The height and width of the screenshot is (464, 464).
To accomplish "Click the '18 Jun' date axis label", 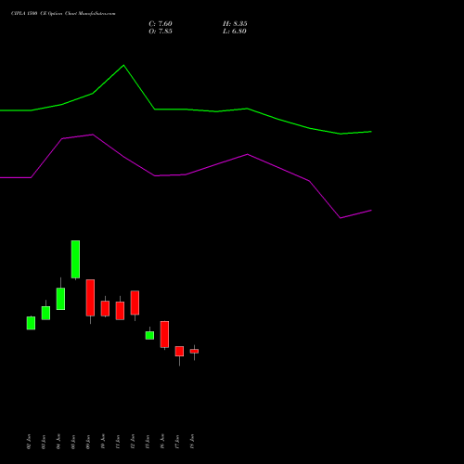I will 192,442.
